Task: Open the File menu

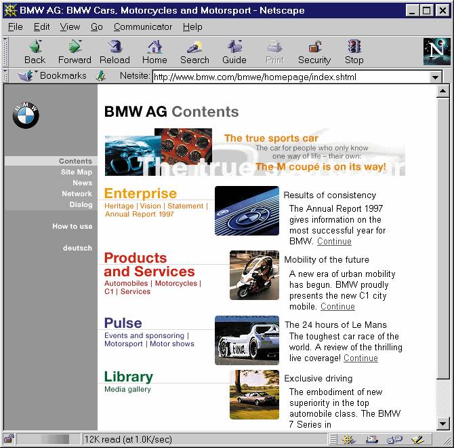Action: click(x=16, y=26)
